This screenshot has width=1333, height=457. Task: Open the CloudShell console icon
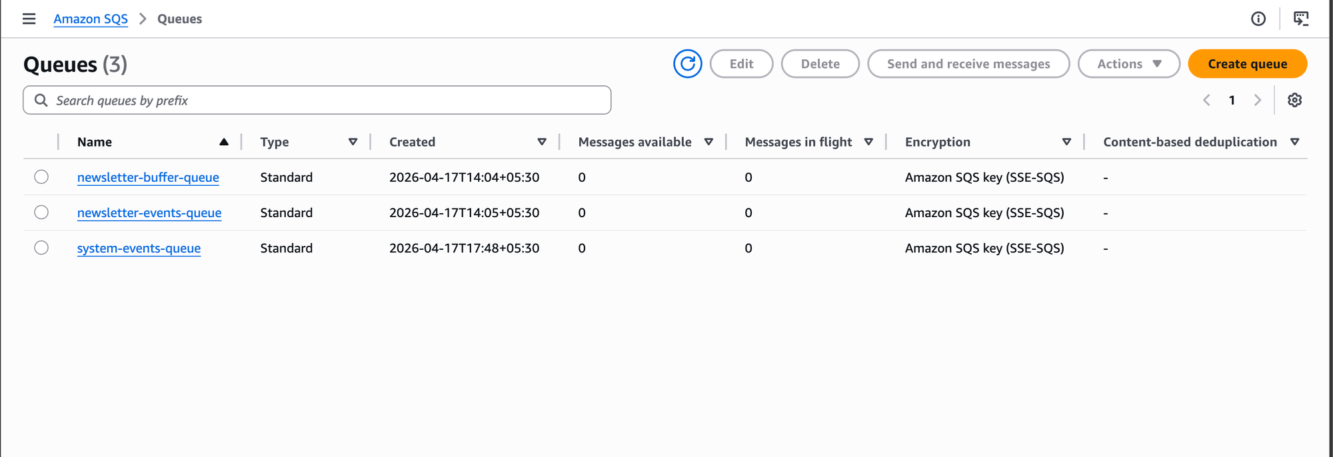[1300, 19]
